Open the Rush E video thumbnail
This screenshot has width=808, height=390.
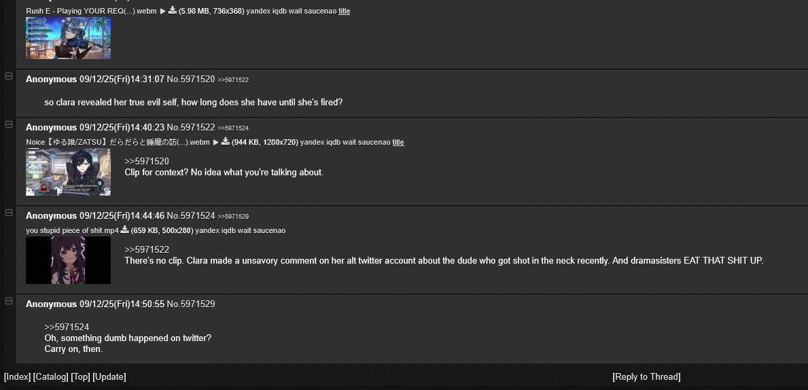pyautogui.click(x=68, y=38)
